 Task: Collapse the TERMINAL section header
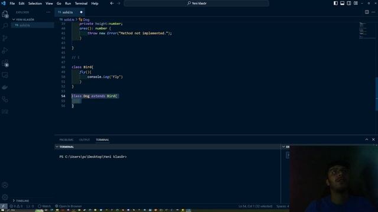(168, 147)
